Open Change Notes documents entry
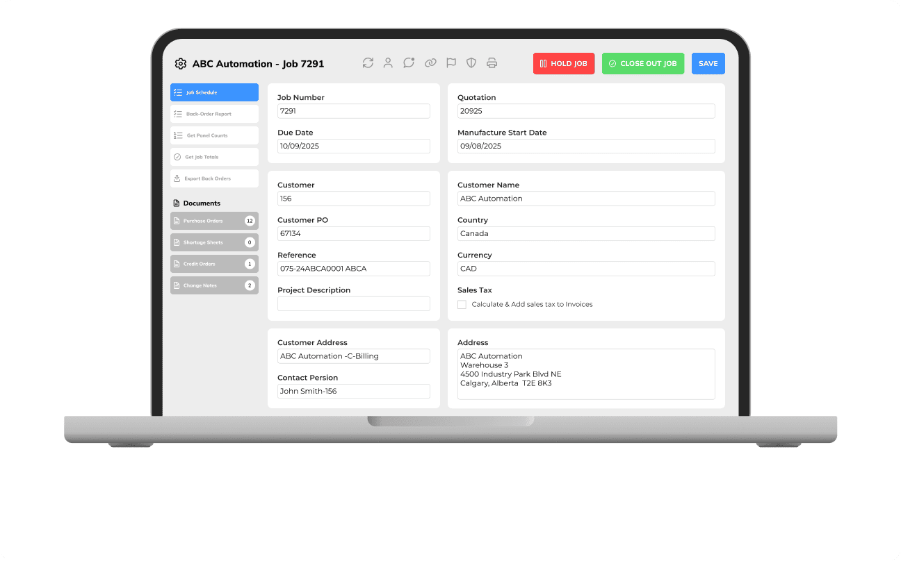 coord(214,285)
